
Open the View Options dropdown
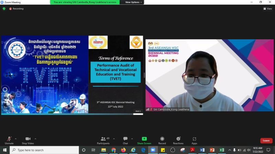tap(132, 2)
